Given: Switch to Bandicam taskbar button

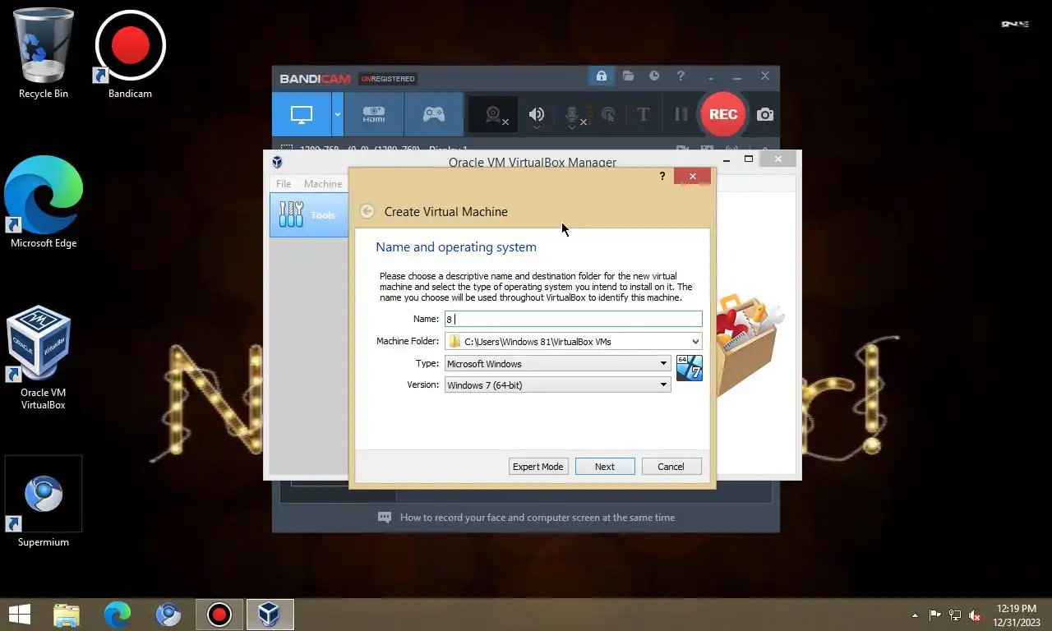Looking at the screenshot, I should (219, 615).
